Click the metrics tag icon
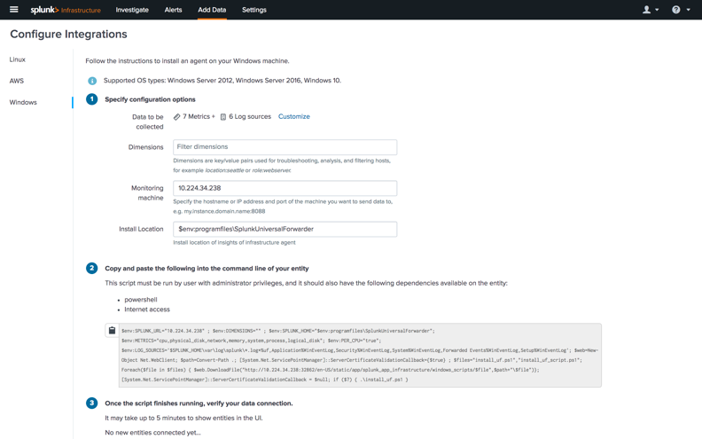 point(177,117)
